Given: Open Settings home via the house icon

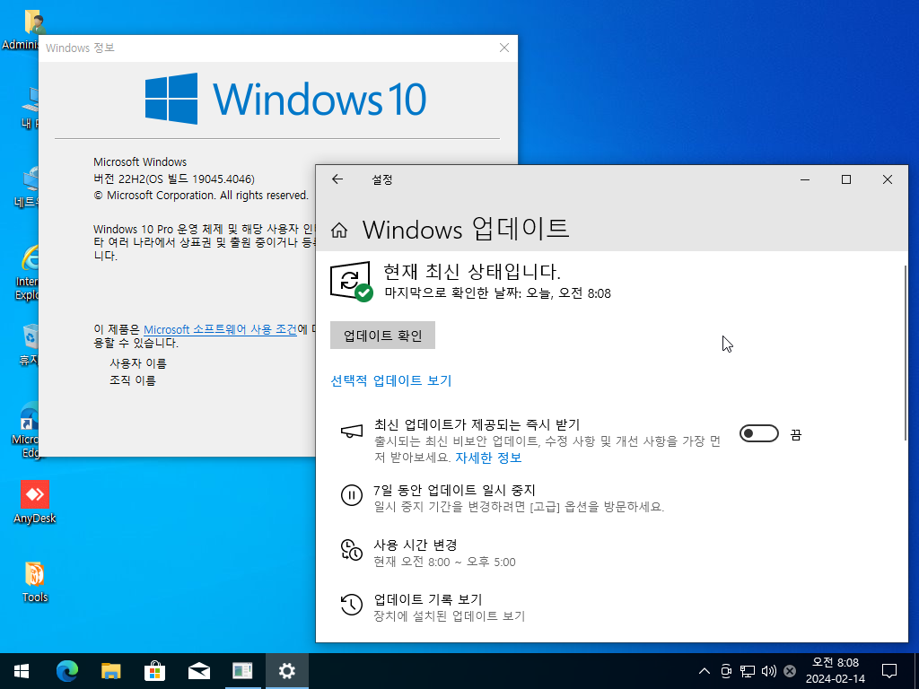Looking at the screenshot, I should (339, 231).
